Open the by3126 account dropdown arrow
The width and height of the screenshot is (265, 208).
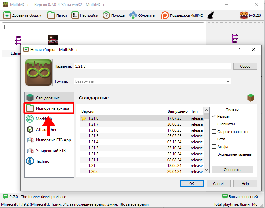261,18
